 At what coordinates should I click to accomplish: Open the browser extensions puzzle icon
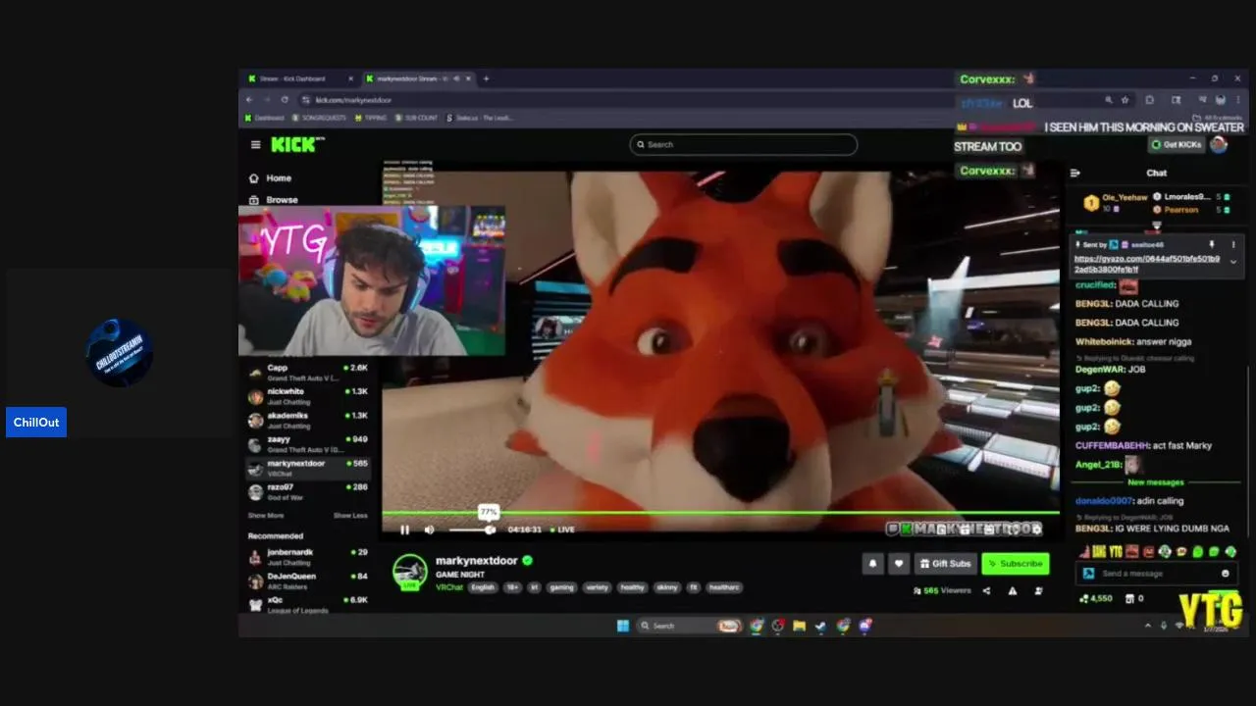point(1150,100)
